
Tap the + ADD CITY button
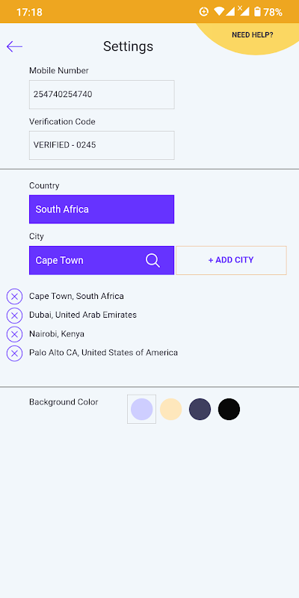pyautogui.click(x=231, y=260)
